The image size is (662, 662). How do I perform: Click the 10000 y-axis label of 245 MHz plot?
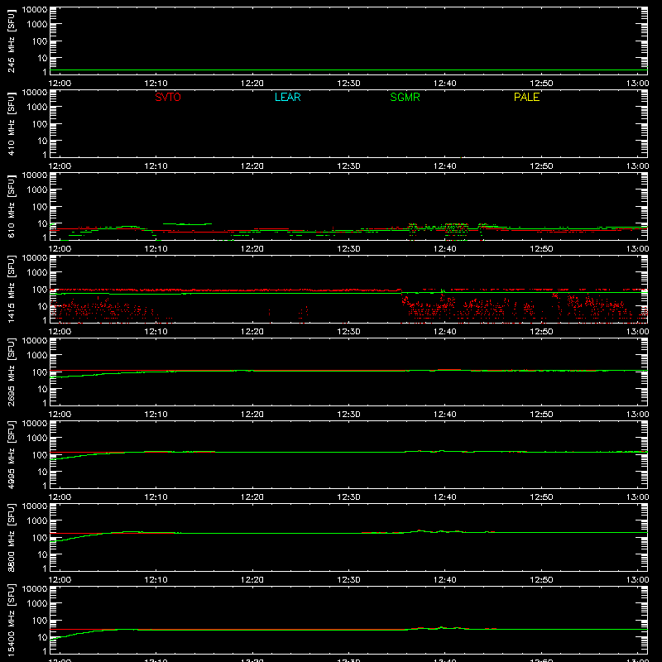pyautogui.click(x=35, y=10)
